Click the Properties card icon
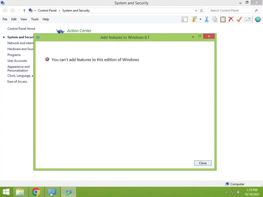263x197 pixels. point(248,19)
